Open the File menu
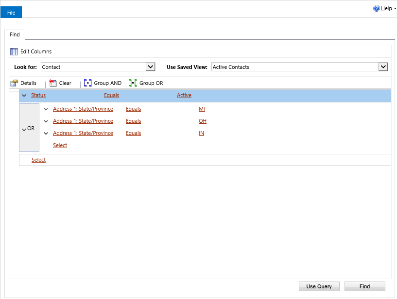 click(11, 13)
